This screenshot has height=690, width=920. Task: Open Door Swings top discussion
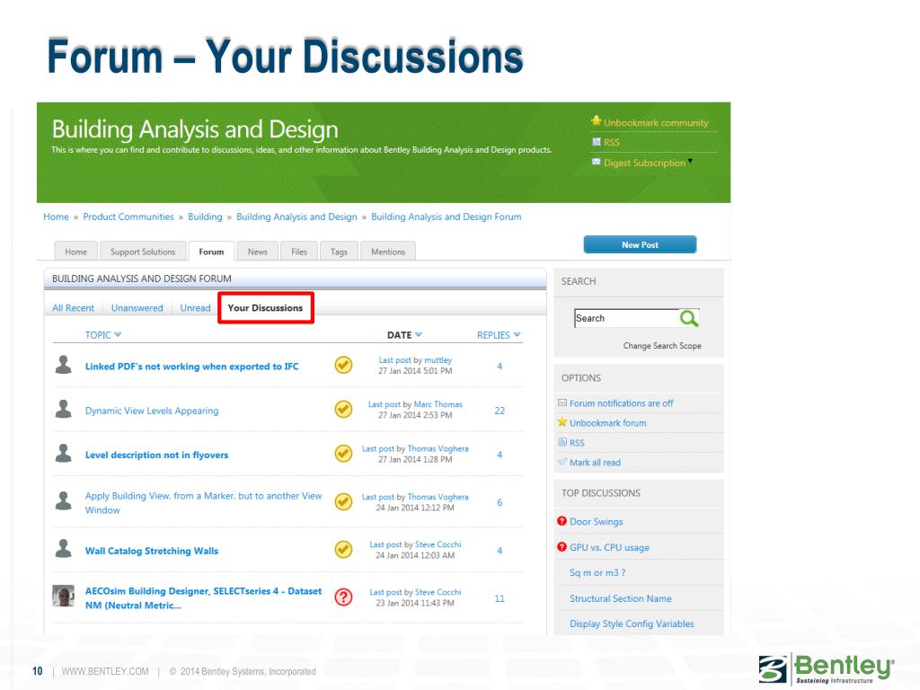(597, 522)
